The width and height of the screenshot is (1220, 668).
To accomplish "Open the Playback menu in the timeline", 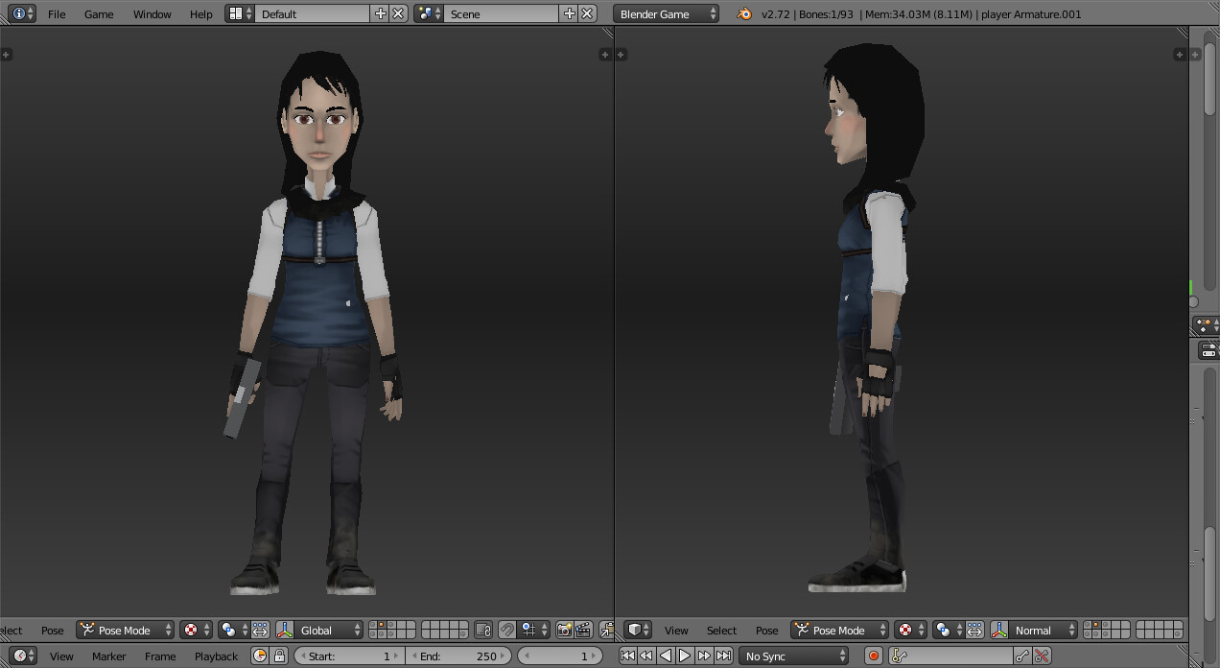I will click(x=217, y=656).
